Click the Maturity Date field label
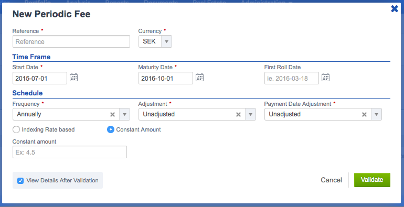This screenshot has height=207, width=404. pos(155,67)
